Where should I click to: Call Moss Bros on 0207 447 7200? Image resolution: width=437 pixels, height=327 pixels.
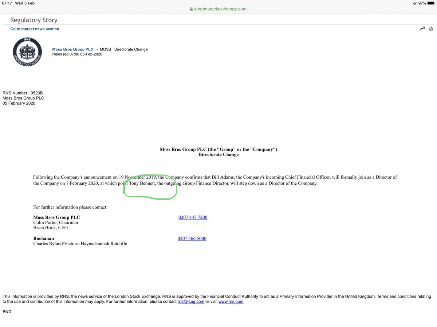tap(193, 217)
